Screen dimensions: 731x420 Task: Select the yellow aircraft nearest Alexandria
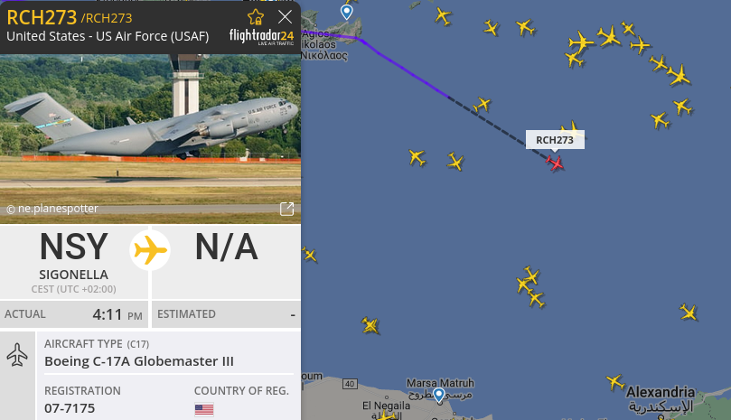tap(615, 382)
